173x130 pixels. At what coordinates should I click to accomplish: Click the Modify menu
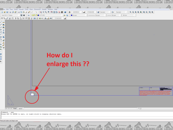pos(44,9)
